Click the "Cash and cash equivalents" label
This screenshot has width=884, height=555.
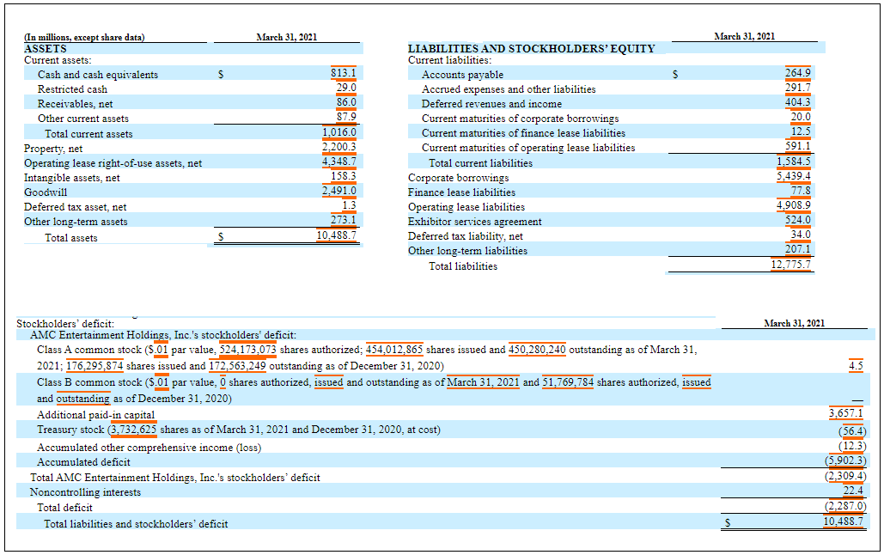pos(98,75)
